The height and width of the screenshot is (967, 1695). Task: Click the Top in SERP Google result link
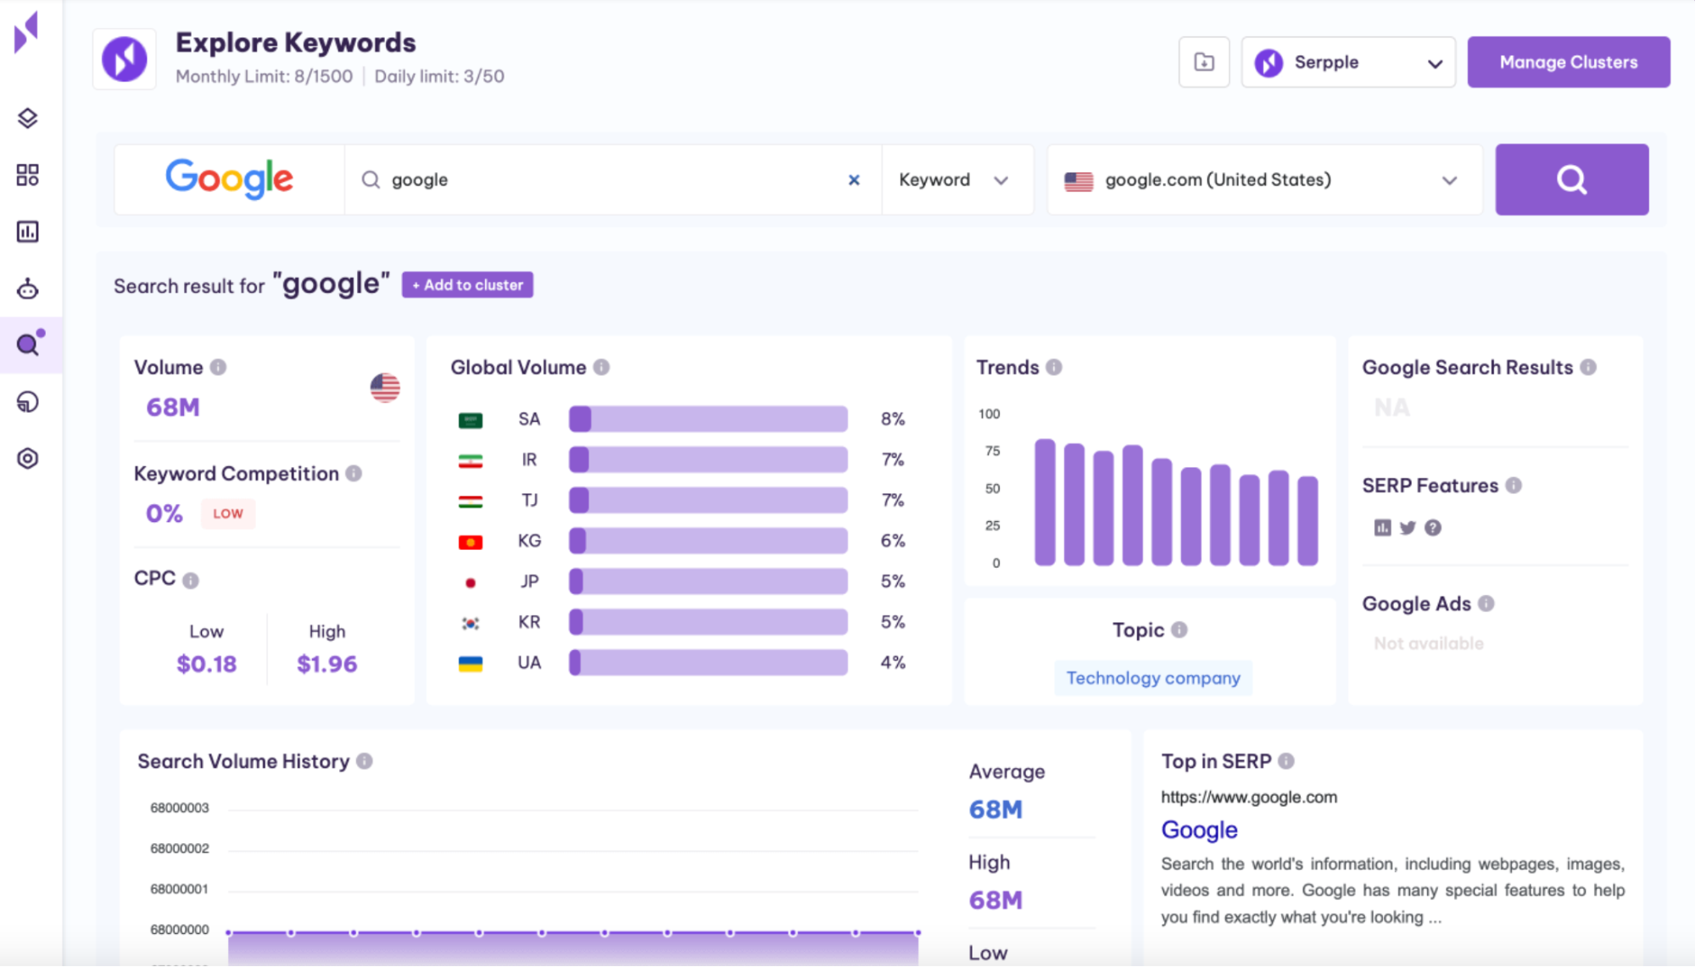coord(1199,830)
